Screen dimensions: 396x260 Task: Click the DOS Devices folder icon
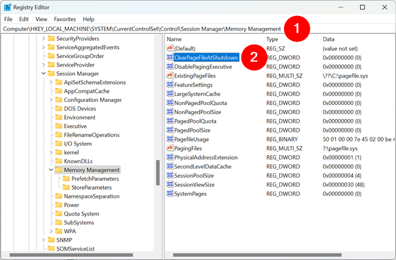[x=59, y=109]
